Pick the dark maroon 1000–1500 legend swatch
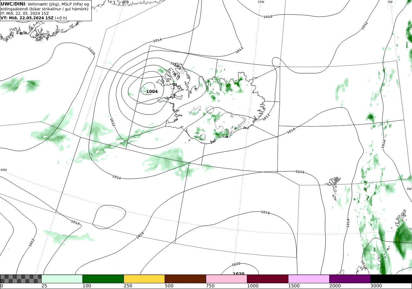The image size is (412, 289). [268, 279]
